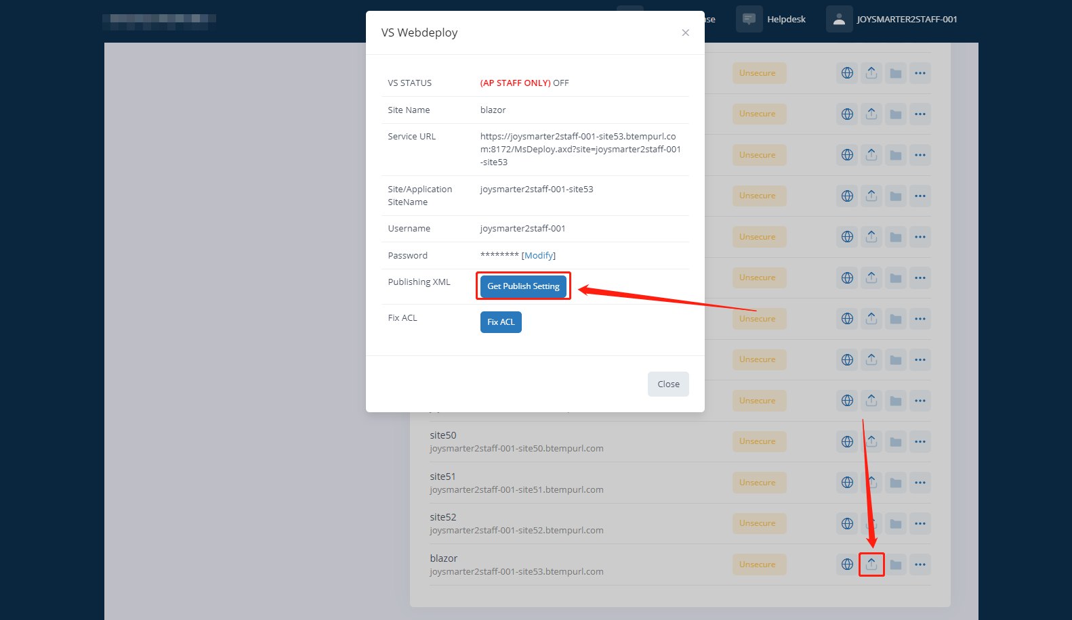The width and height of the screenshot is (1072, 620).
Task: Click the Unsecure badge for site51
Action: click(x=758, y=483)
